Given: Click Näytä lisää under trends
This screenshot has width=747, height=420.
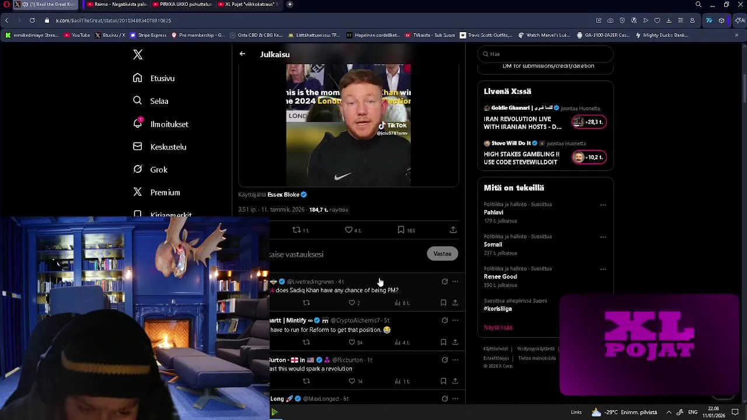Looking at the screenshot, I should pos(498,328).
